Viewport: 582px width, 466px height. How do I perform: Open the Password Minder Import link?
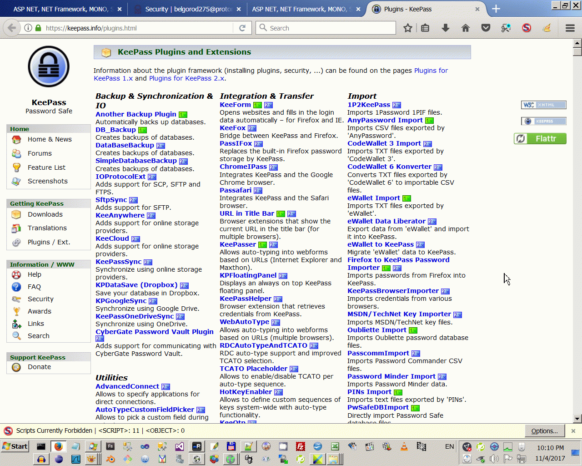point(391,376)
